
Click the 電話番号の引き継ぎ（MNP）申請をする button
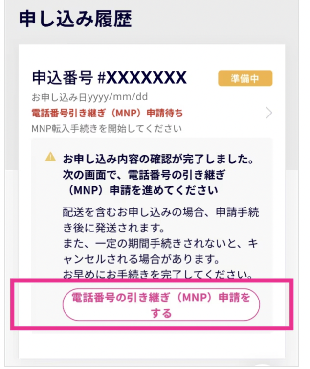pos(161,304)
